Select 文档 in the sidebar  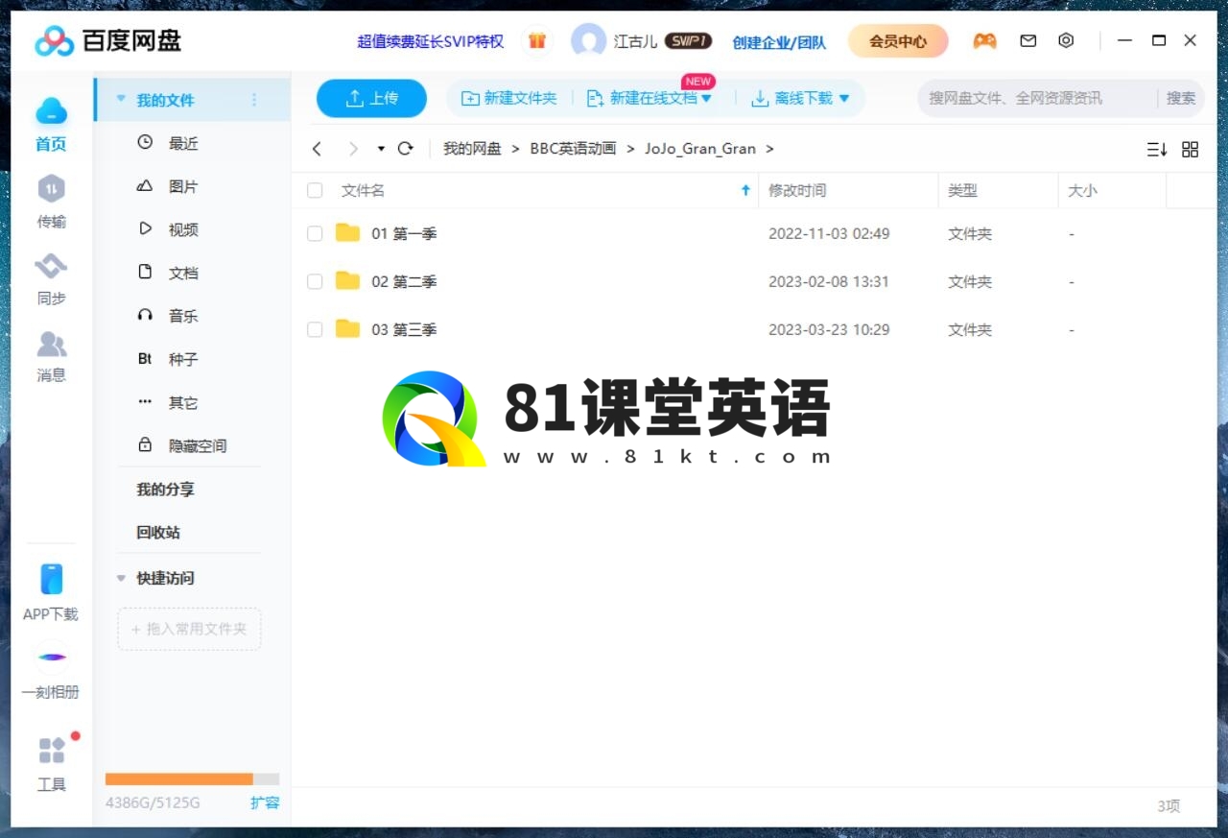183,273
